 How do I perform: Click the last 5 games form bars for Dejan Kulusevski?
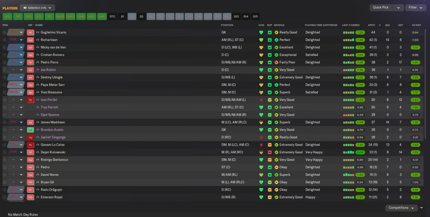click(x=349, y=152)
